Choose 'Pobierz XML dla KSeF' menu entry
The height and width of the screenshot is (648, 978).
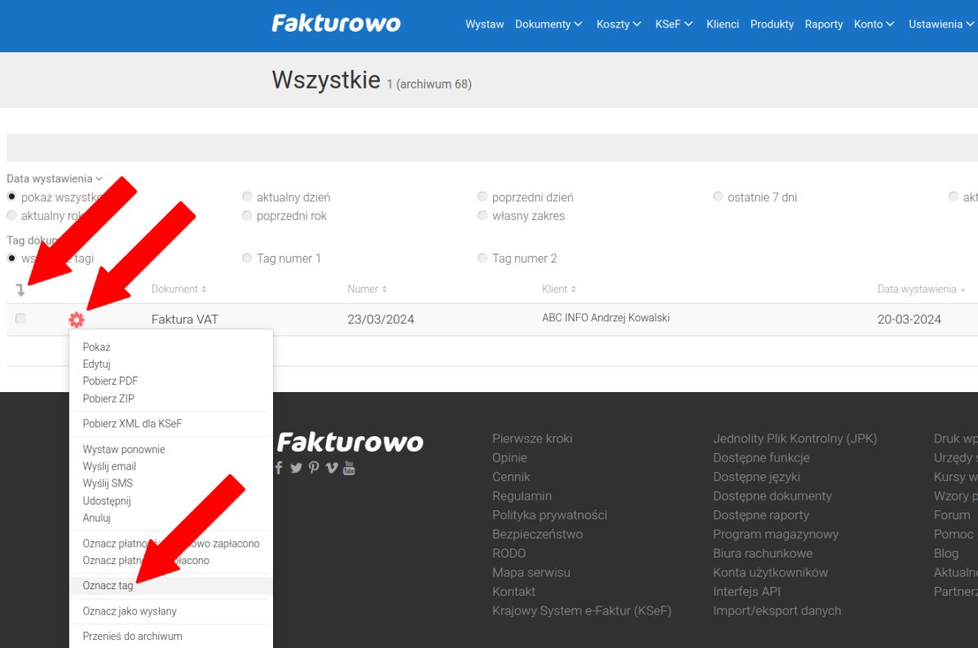click(132, 424)
